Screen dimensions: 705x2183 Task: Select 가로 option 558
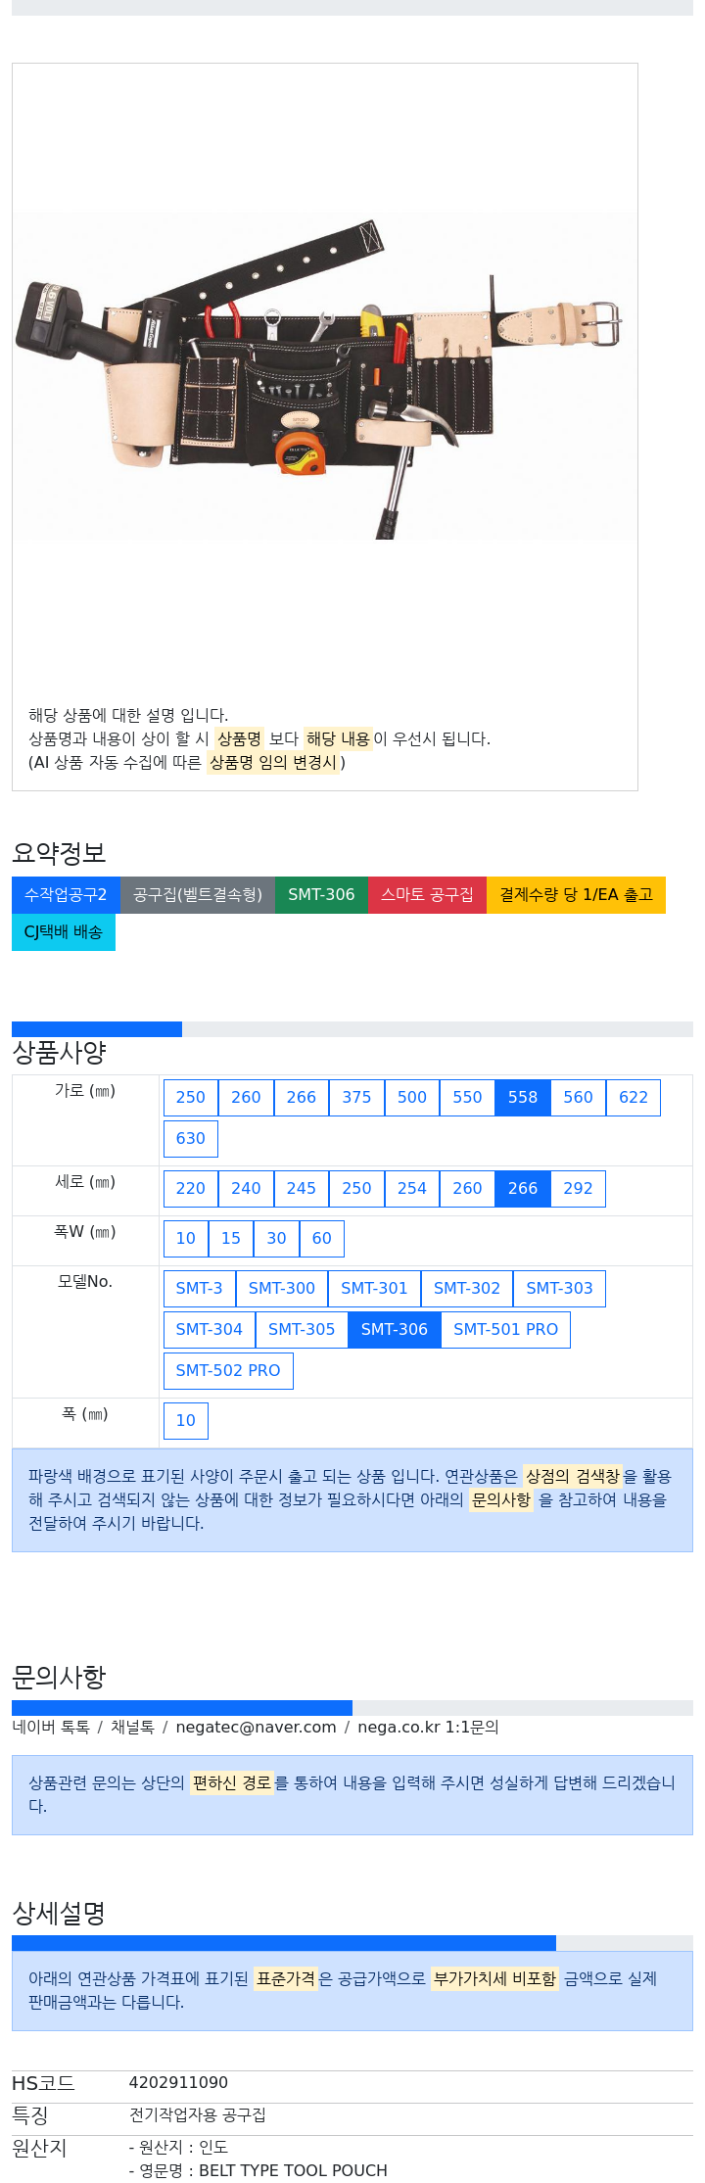pyautogui.click(x=523, y=1098)
